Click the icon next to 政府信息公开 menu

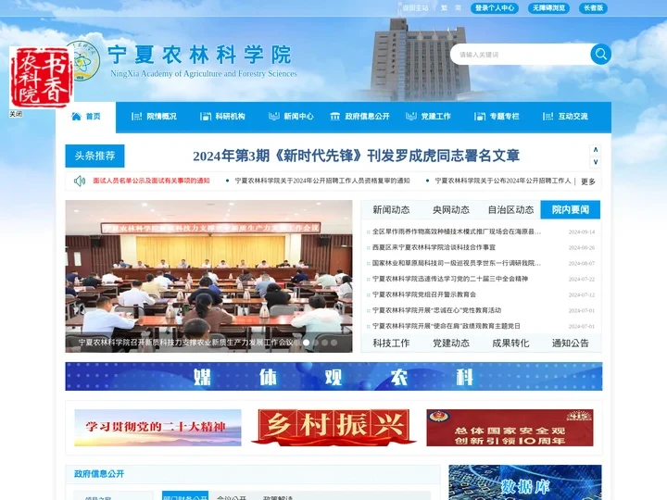335,116
